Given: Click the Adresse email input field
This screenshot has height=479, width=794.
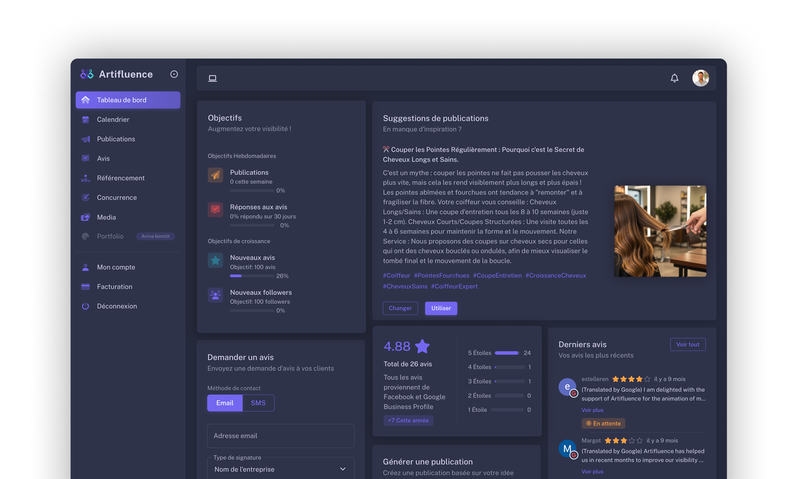Looking at the screenshot, I should 280,436.
